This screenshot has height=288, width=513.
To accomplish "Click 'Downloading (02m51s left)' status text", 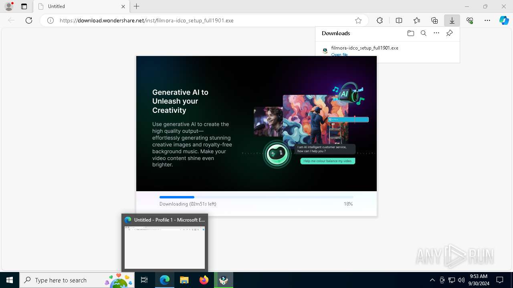I will click(x=188, y=204).
